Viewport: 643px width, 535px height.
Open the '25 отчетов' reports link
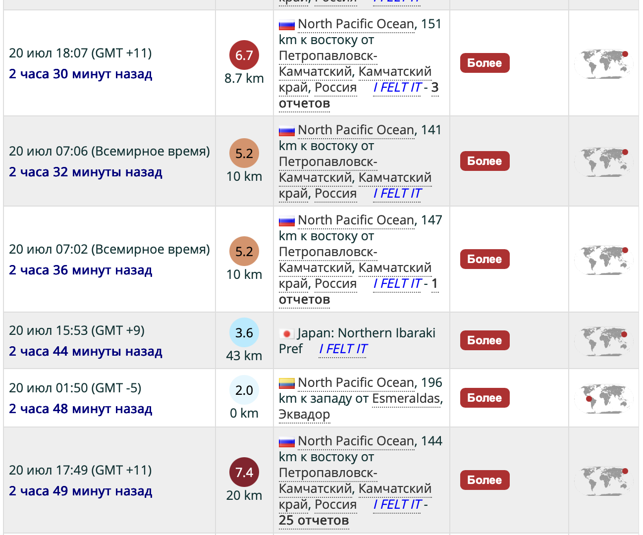pyautogui.click(x=314, y=521)
